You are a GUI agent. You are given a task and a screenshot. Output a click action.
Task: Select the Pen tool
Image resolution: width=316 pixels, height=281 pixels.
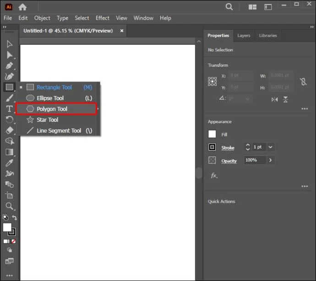pyautogui.click(x=9, y=66)
